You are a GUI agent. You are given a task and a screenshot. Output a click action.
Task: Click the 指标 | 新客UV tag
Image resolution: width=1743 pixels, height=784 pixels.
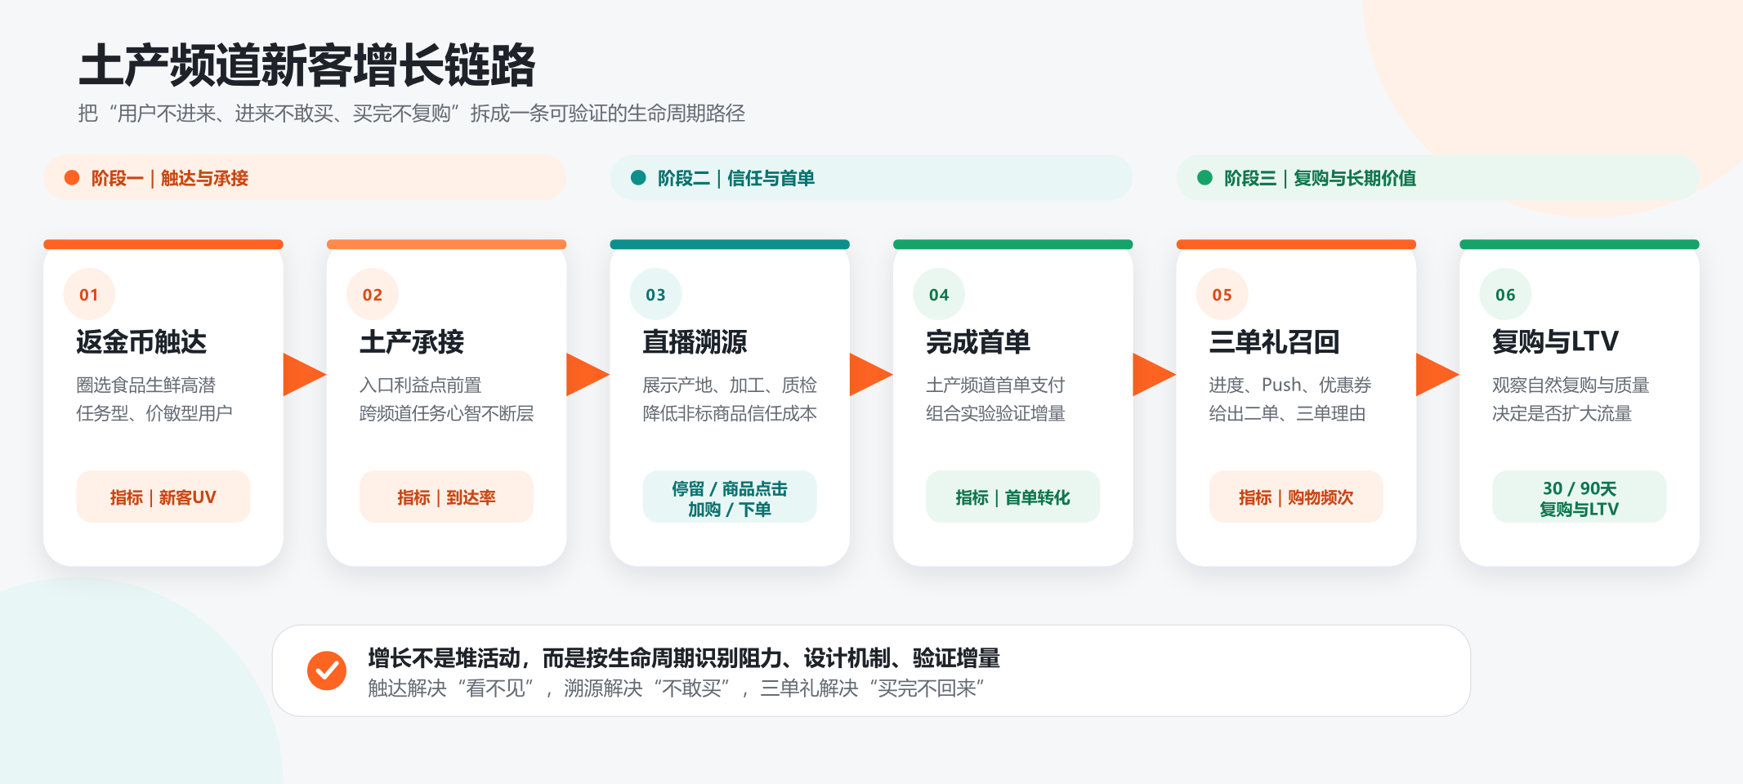[163, 497]
